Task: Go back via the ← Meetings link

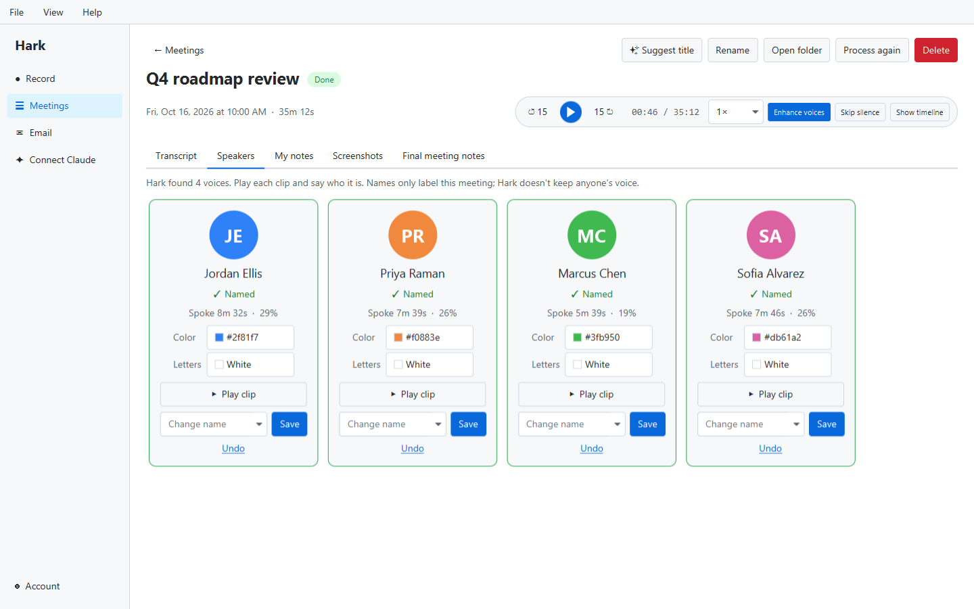Action: 179,50
